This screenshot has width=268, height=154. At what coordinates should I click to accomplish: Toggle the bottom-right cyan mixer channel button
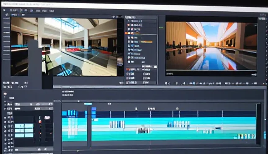pos(29,135)
